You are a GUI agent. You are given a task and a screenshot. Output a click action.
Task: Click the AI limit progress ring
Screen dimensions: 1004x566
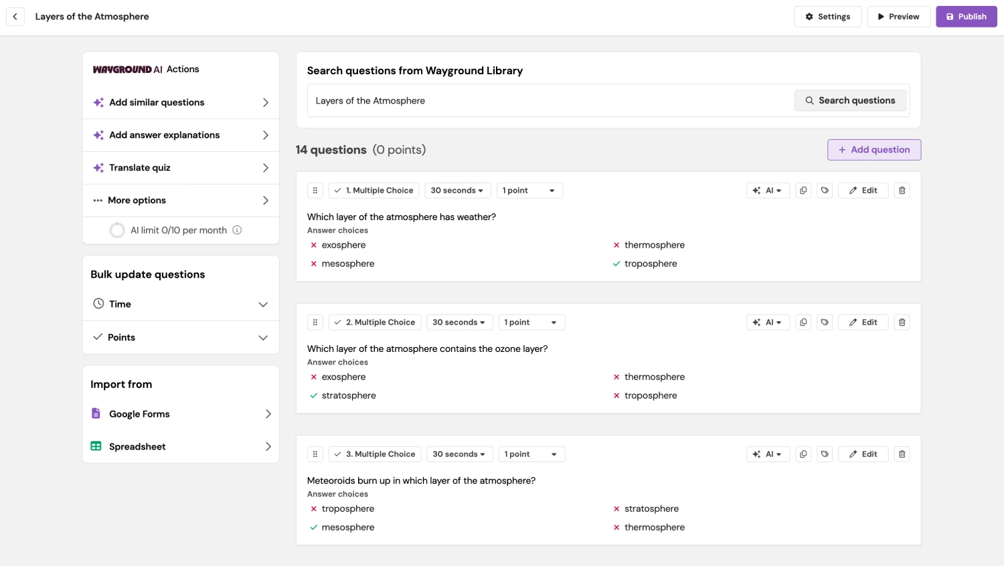(117, 230)
